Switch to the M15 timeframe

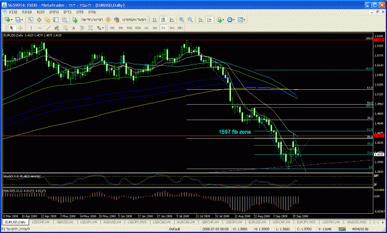[129, 28]
